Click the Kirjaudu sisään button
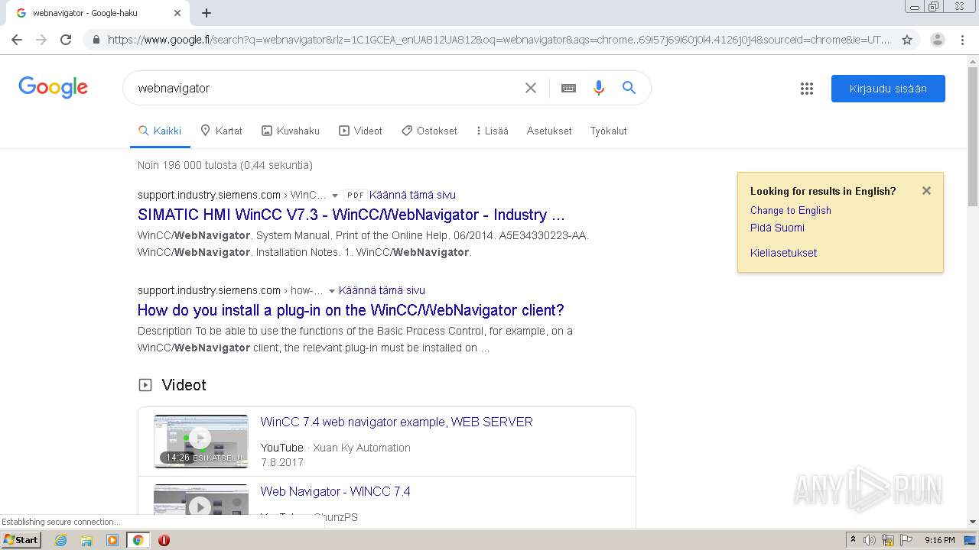 coord(888,89)
